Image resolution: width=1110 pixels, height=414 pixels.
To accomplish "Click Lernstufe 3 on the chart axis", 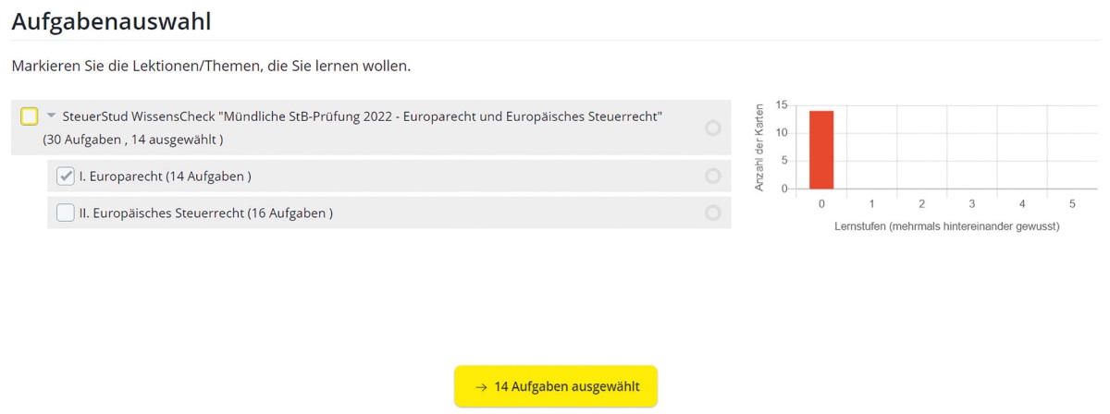I will [x=972, y=203].
